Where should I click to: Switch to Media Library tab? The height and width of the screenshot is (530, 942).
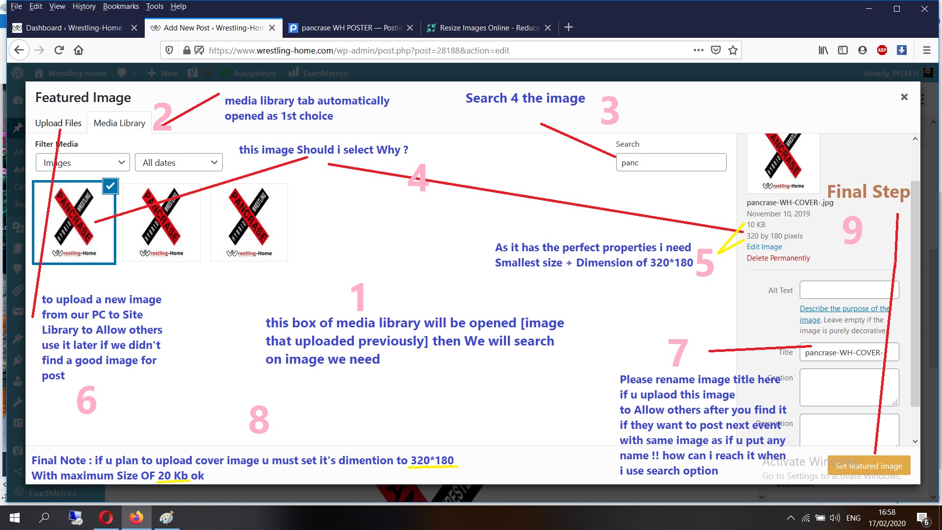pyautogui.click(x=119, y=123)
